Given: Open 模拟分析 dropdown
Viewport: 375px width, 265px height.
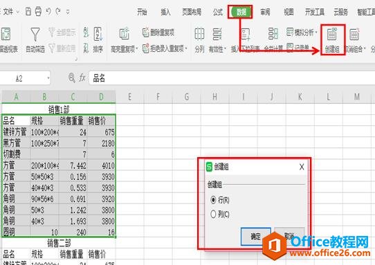Looking at the screenshot, I should pyautogui.click(x=302, y=32).
